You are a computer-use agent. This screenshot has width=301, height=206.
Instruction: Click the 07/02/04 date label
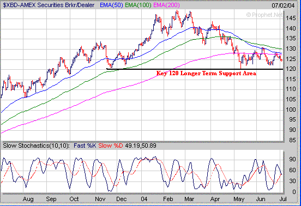tap(283, 5)
